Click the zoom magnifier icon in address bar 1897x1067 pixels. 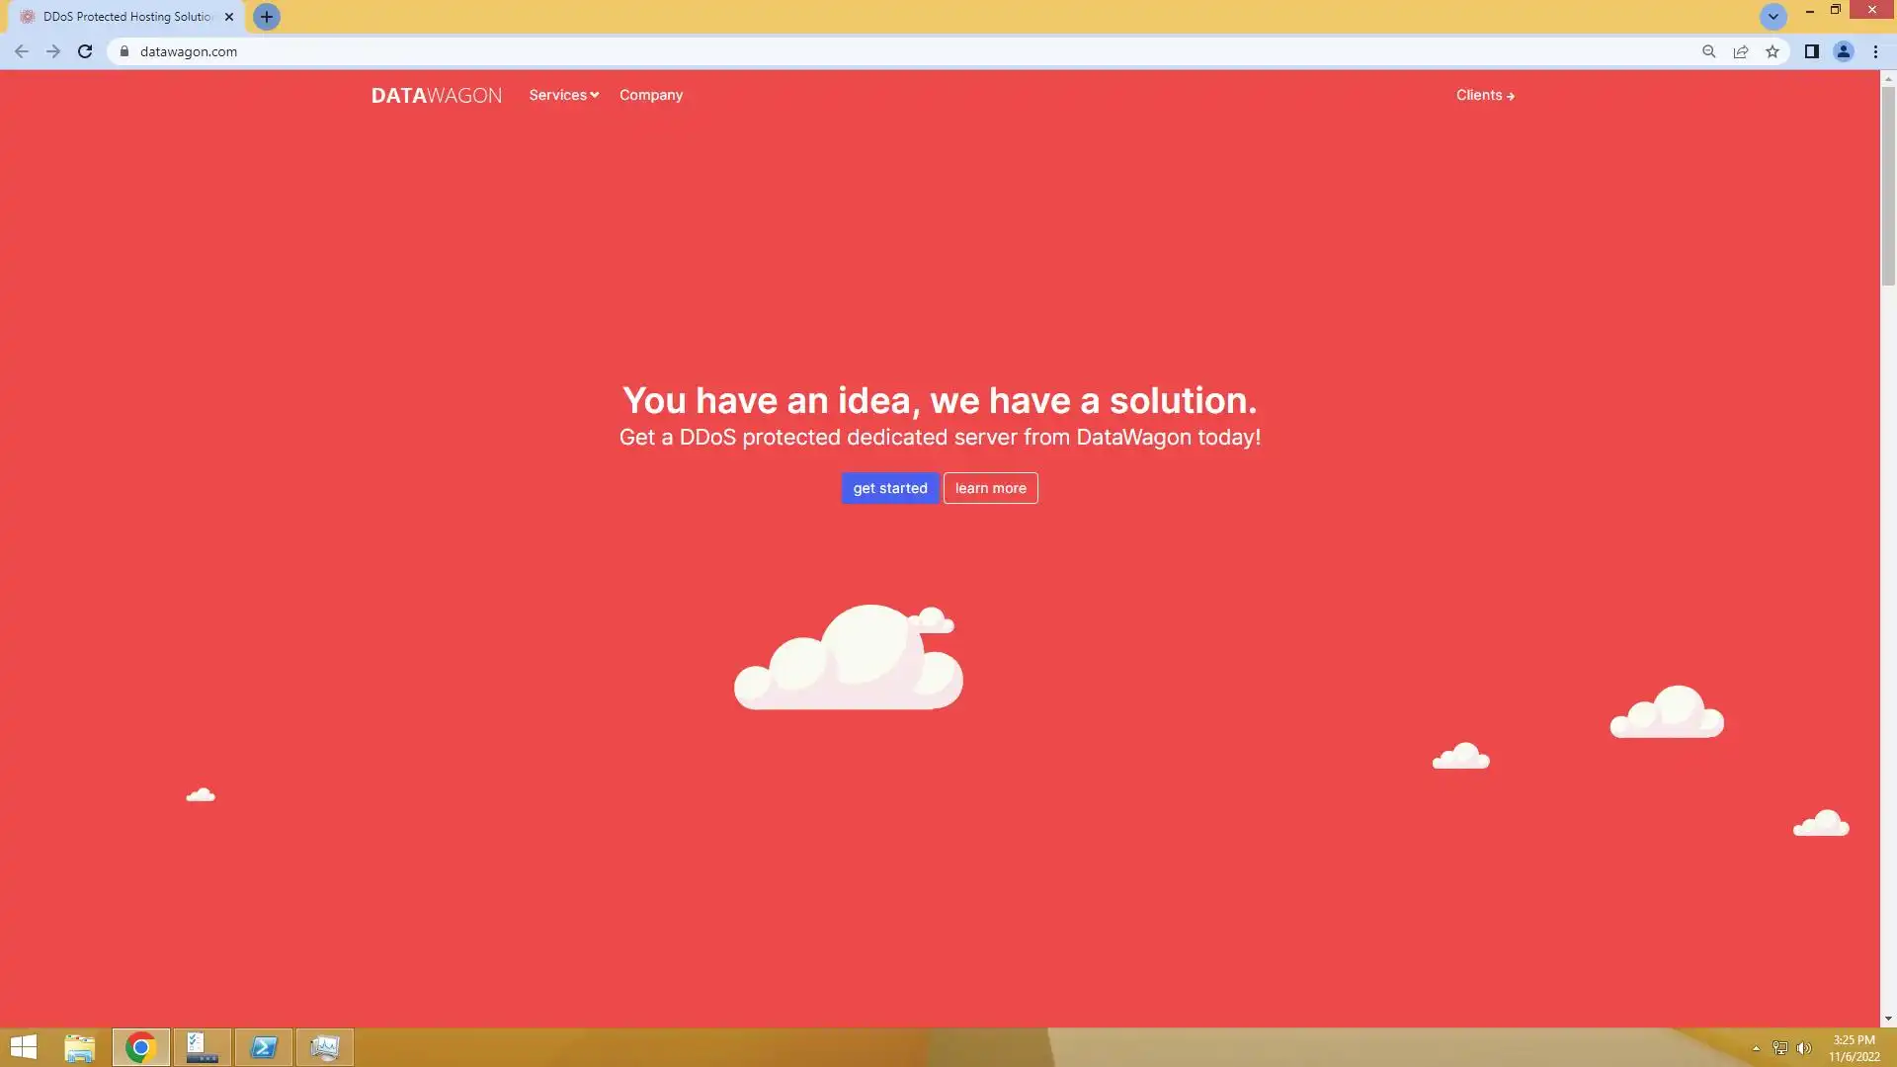tap(1708, 51)
